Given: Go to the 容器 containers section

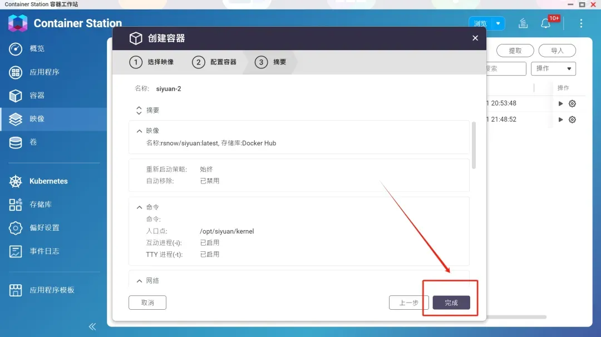Looking at the screenshot, I should (37, 96).
